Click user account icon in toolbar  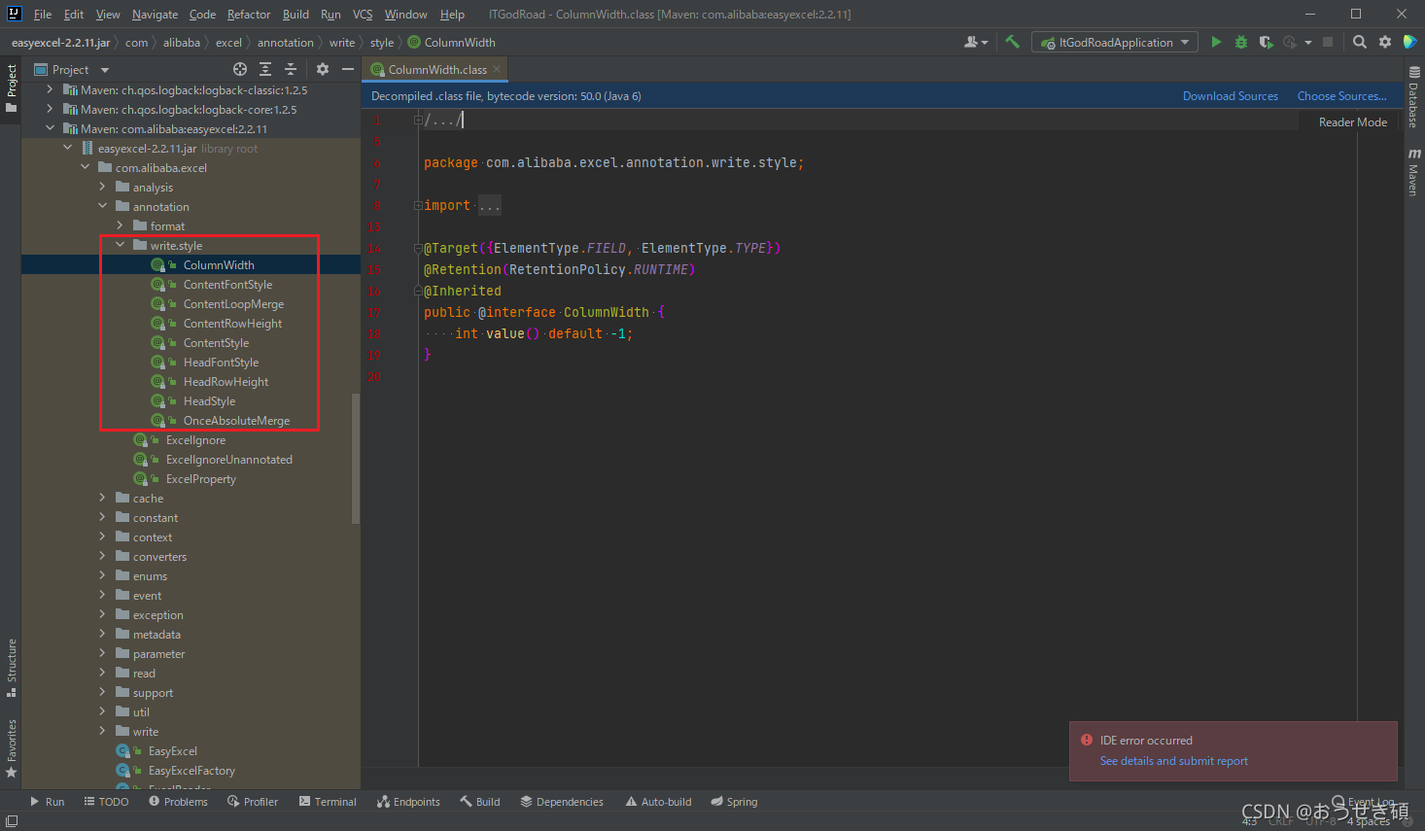click(975, 42)
